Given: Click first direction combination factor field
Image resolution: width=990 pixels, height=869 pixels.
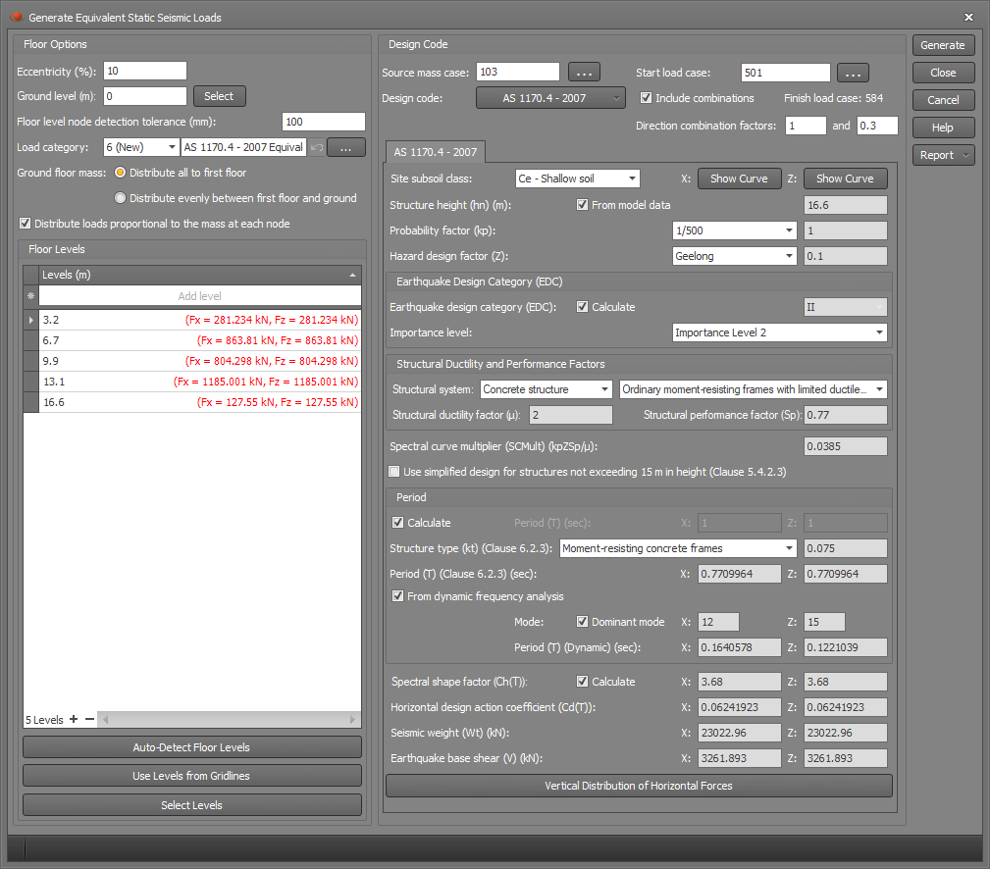Looking at the screenshot, I should [x=806, y=126].
